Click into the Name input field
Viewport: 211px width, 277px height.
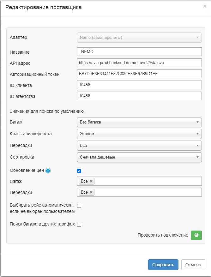pyautogui.click(x=139, y=51)
